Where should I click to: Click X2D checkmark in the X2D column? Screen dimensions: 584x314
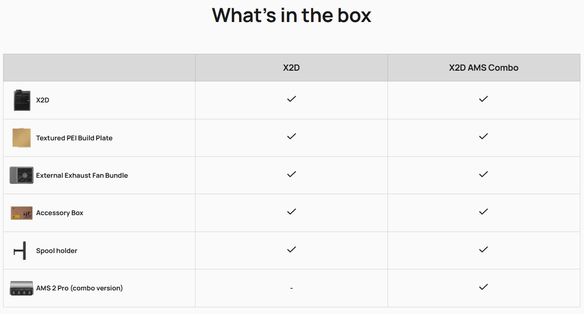(x=291, y=99)
